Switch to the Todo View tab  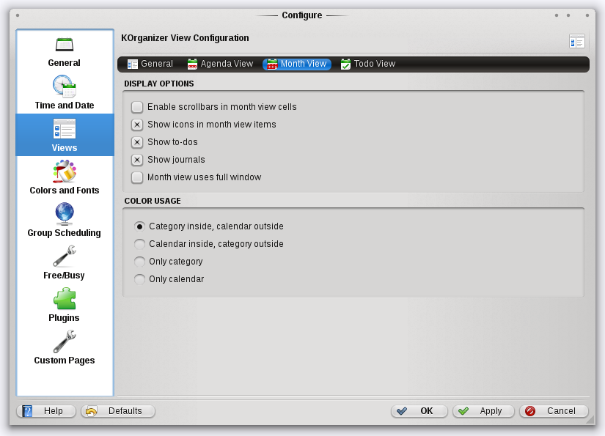point(367,64)
